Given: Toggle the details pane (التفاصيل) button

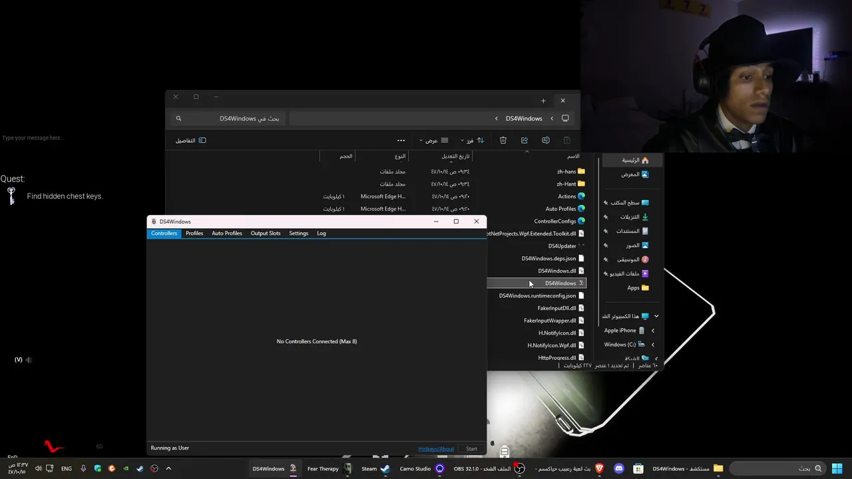Looking at the screenshot, I should click(x=190, y=140).
